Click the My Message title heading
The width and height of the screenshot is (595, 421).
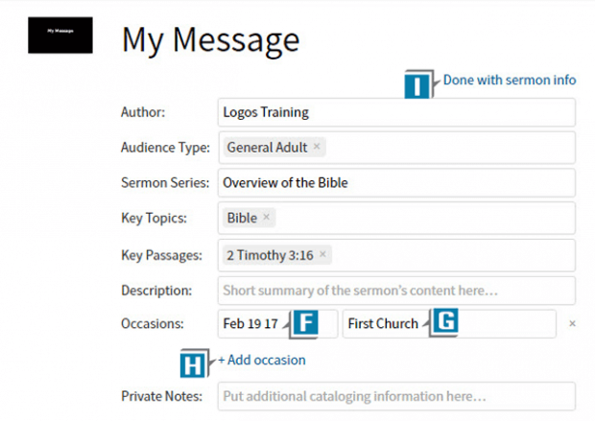point(210,39)
